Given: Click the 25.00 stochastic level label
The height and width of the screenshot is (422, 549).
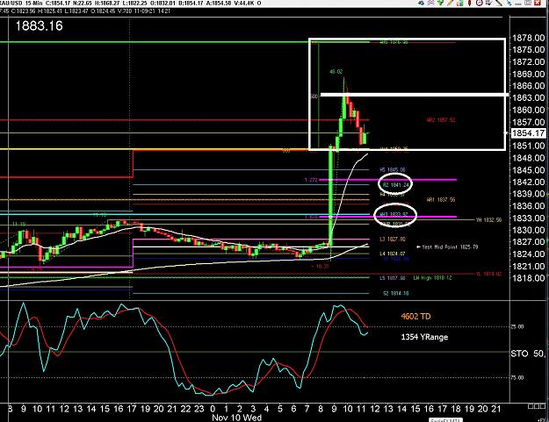Looking at the screenshot, I should (x=517, y=326).
